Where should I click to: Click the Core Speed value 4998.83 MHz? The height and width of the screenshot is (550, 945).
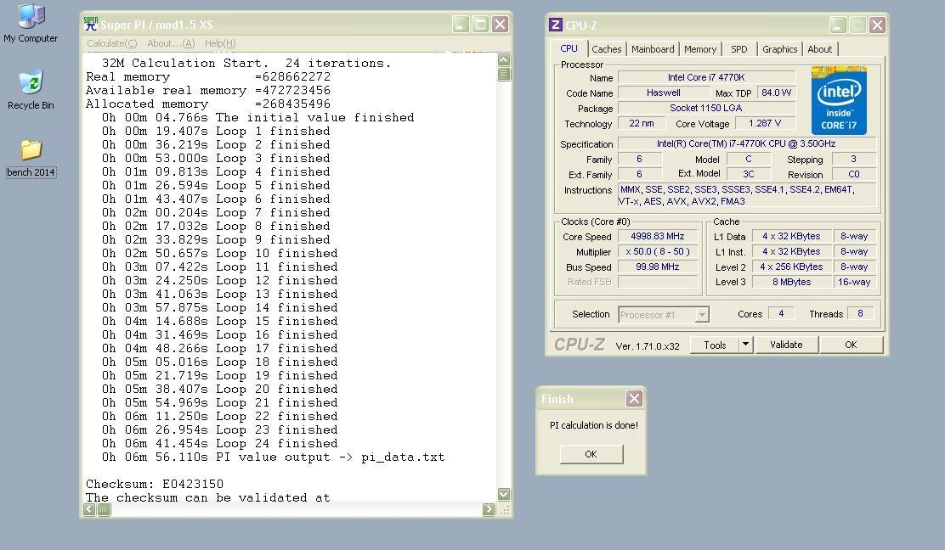658,237
